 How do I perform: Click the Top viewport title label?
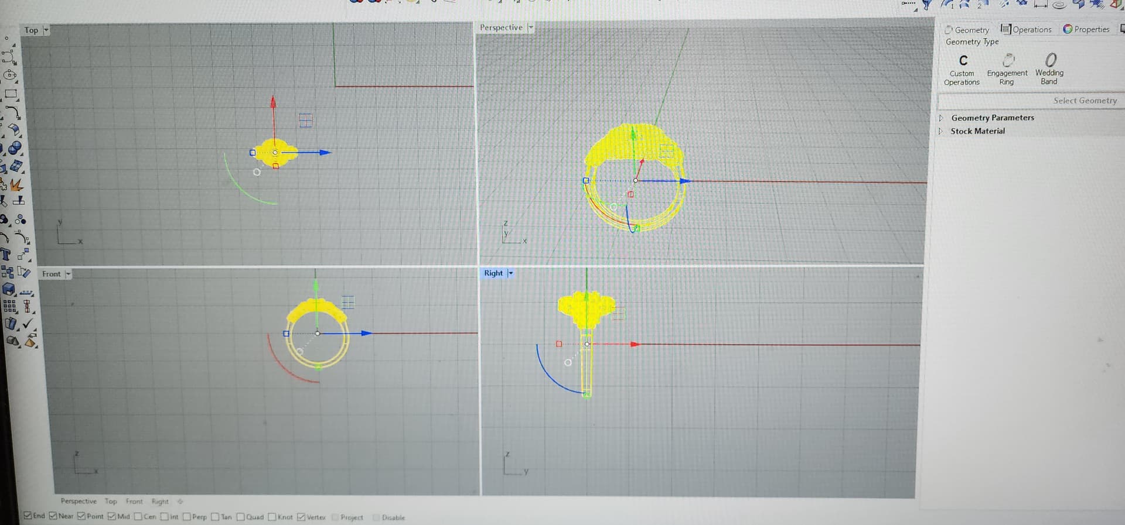tap(32, 30)
